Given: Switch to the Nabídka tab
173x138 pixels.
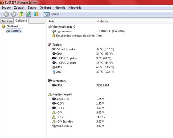Looking at the screenshot, I should pos(7,21).
